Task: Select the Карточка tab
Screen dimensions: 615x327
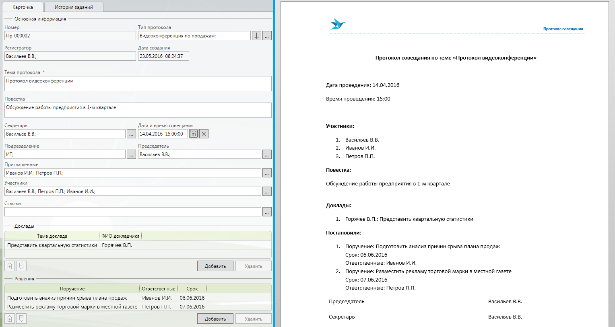Action: [x=23, y=7]
